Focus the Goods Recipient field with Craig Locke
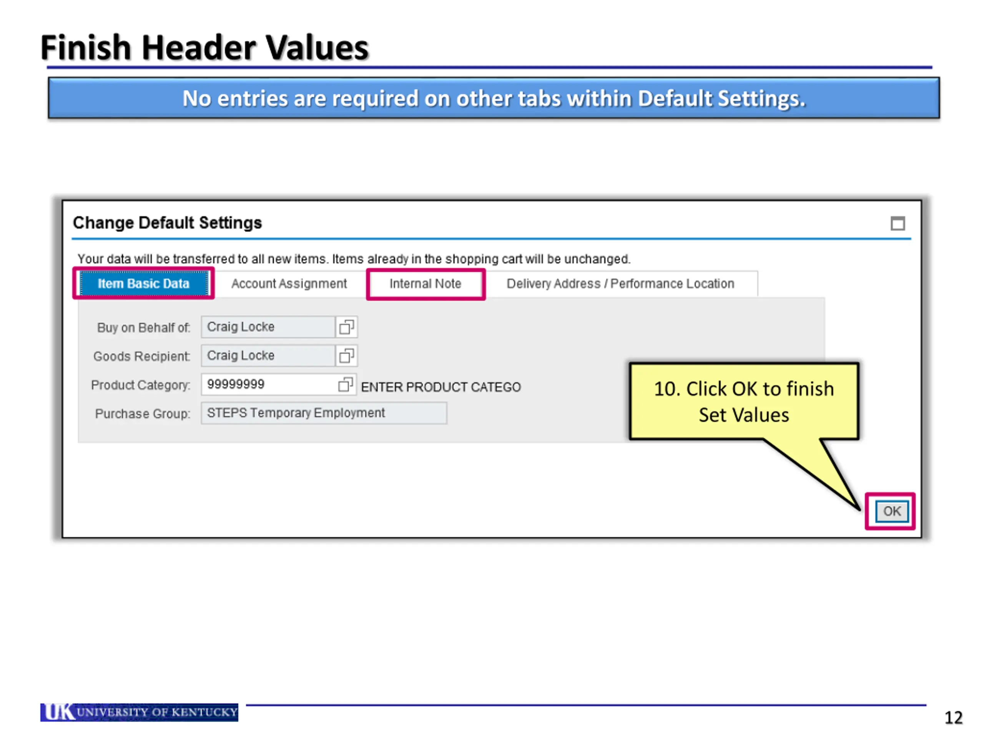The height and width of the screenshot is (738, 984). point(267,356)
